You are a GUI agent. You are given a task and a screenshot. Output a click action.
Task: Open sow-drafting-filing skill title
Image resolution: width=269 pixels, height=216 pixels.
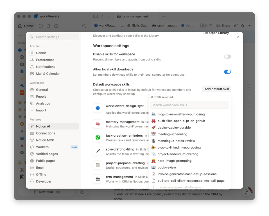click(120, 149)
